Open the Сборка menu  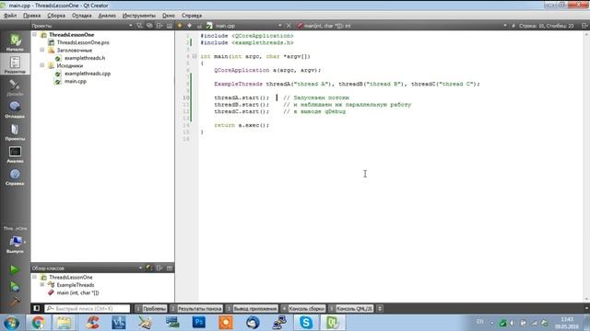point(56,16)
